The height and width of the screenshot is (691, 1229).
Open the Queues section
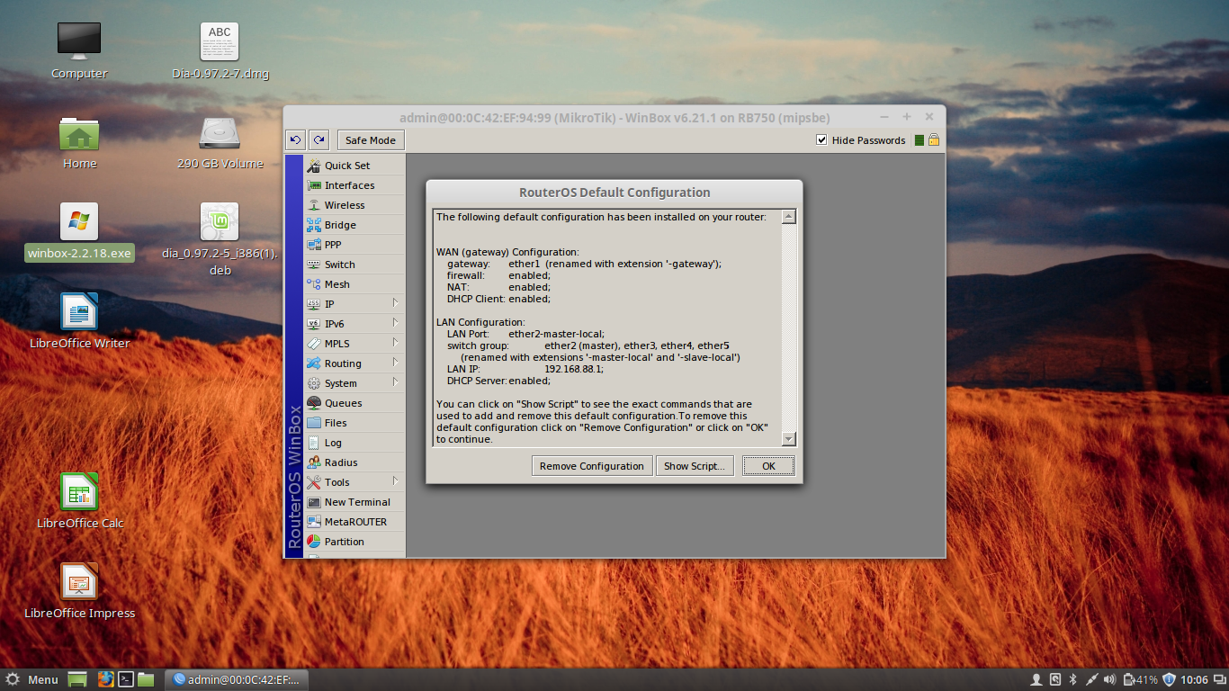pyautogui.click(x=354, y=403)
